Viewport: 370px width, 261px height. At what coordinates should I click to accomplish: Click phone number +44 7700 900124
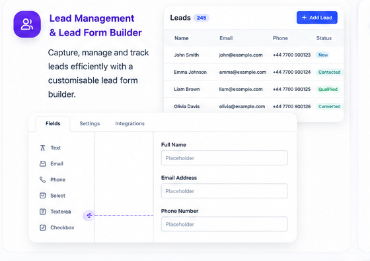(291, 72)
